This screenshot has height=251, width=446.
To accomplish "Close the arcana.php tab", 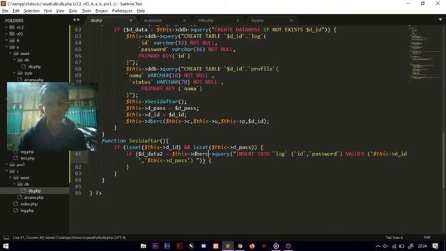I will click(184, 20).
